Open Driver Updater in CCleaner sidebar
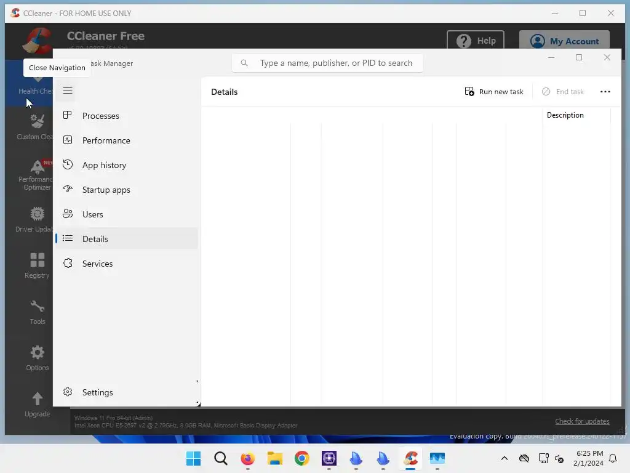 coord(35,219)
